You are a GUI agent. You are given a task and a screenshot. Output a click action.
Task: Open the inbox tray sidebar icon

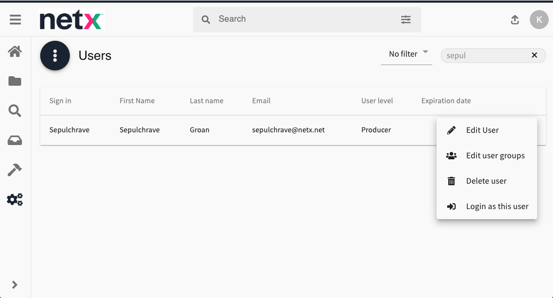(x=15, y=140)
